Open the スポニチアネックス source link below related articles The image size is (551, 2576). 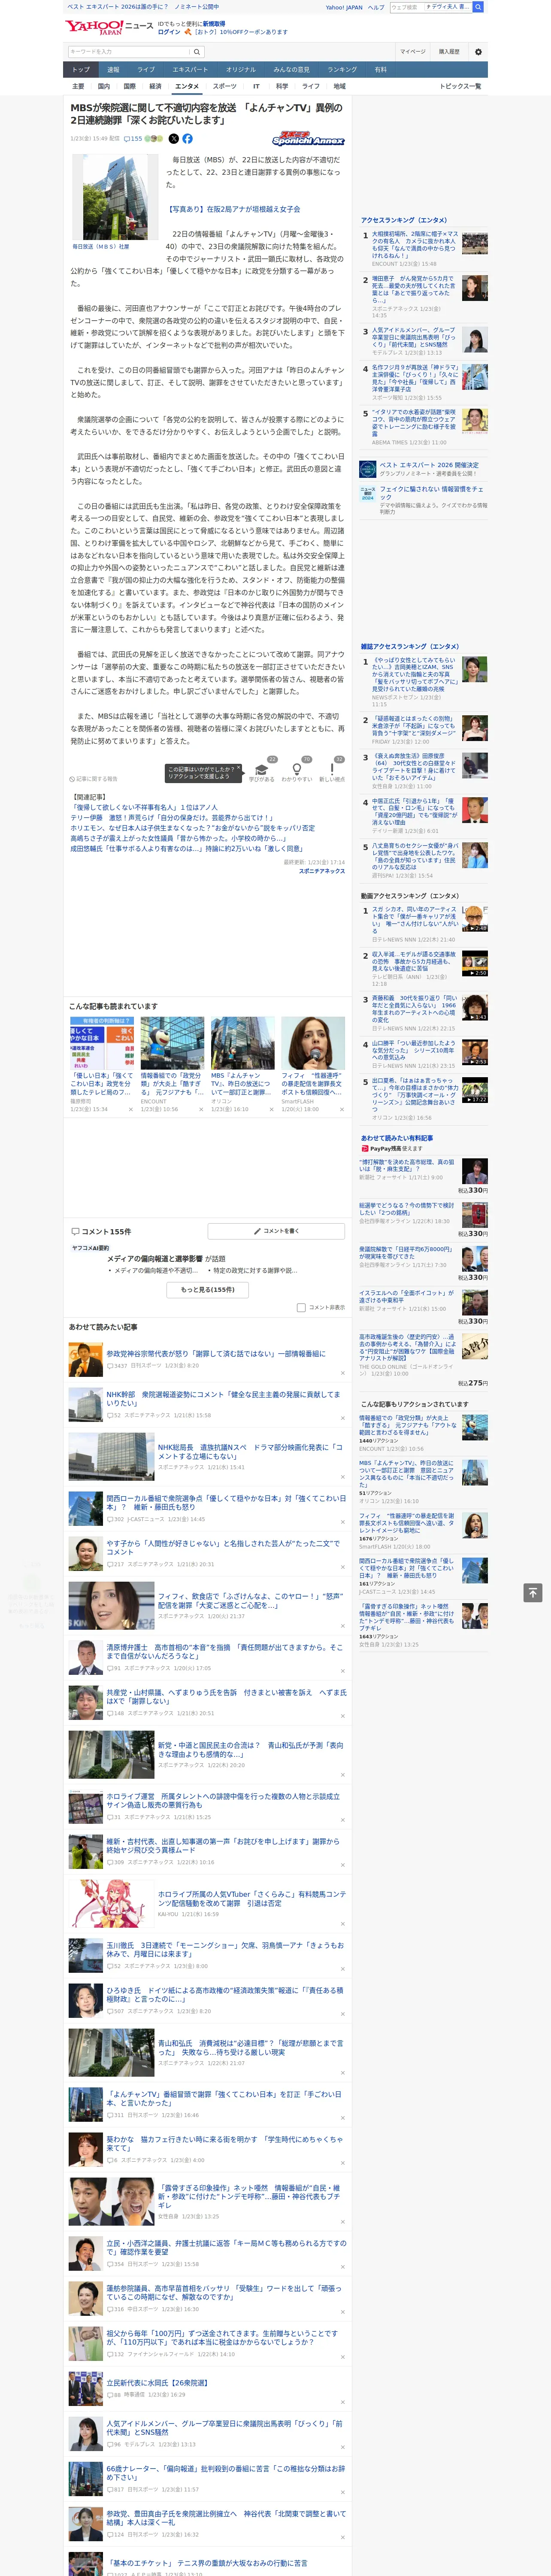click(x=322, y=871)
